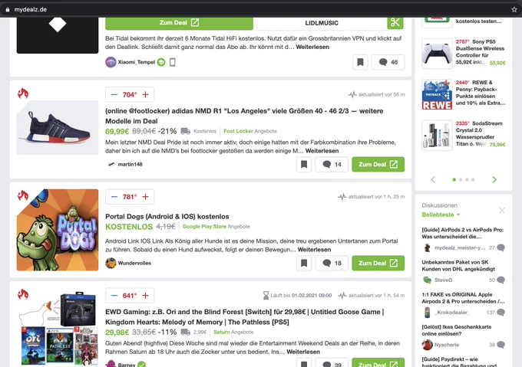Open EWD Gaming Ori and the Blind Forest title
This screenshot has height=367, width=522.
[x=245, y=317]
